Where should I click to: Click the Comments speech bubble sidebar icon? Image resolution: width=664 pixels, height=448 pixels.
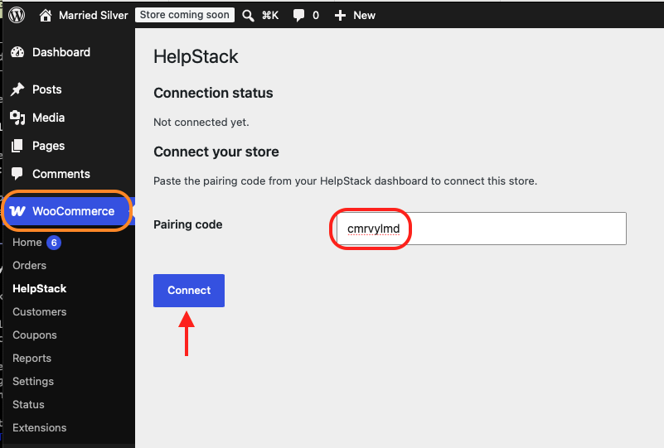(17, 174)
